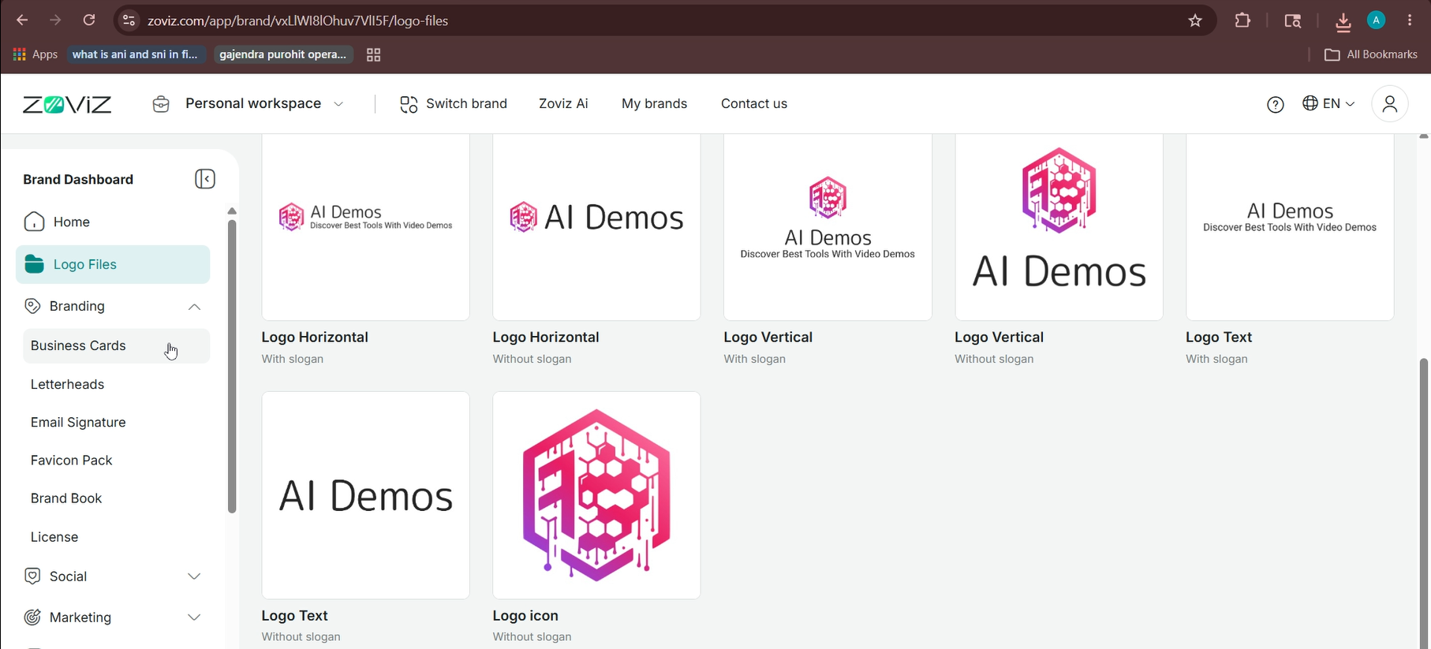The height and width of the screenshot is (649, 1431).
Task: Open the Apps grid shortcut in the bookmarks bar
Action: point(35,54)
